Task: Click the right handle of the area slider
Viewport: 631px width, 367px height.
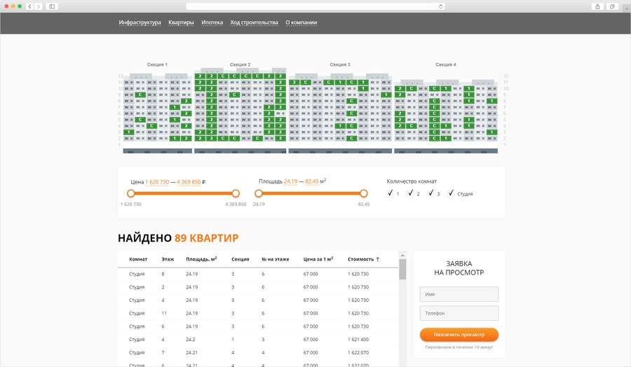Action: (x=364, y=193)
